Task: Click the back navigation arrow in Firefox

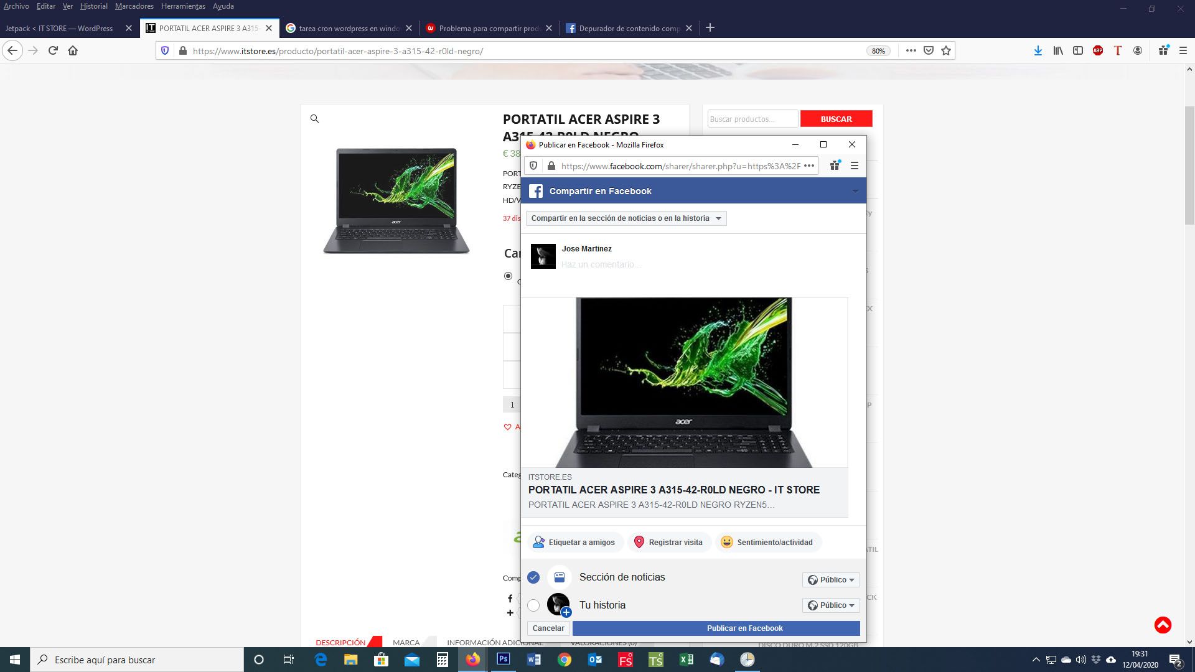Action: (x=12, y=50)
